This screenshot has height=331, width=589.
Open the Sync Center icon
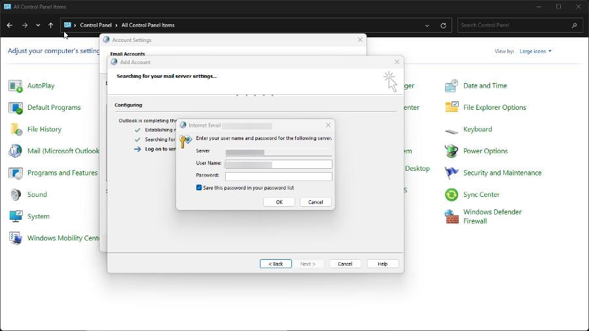pyautogui.click(x=452, y=195)
